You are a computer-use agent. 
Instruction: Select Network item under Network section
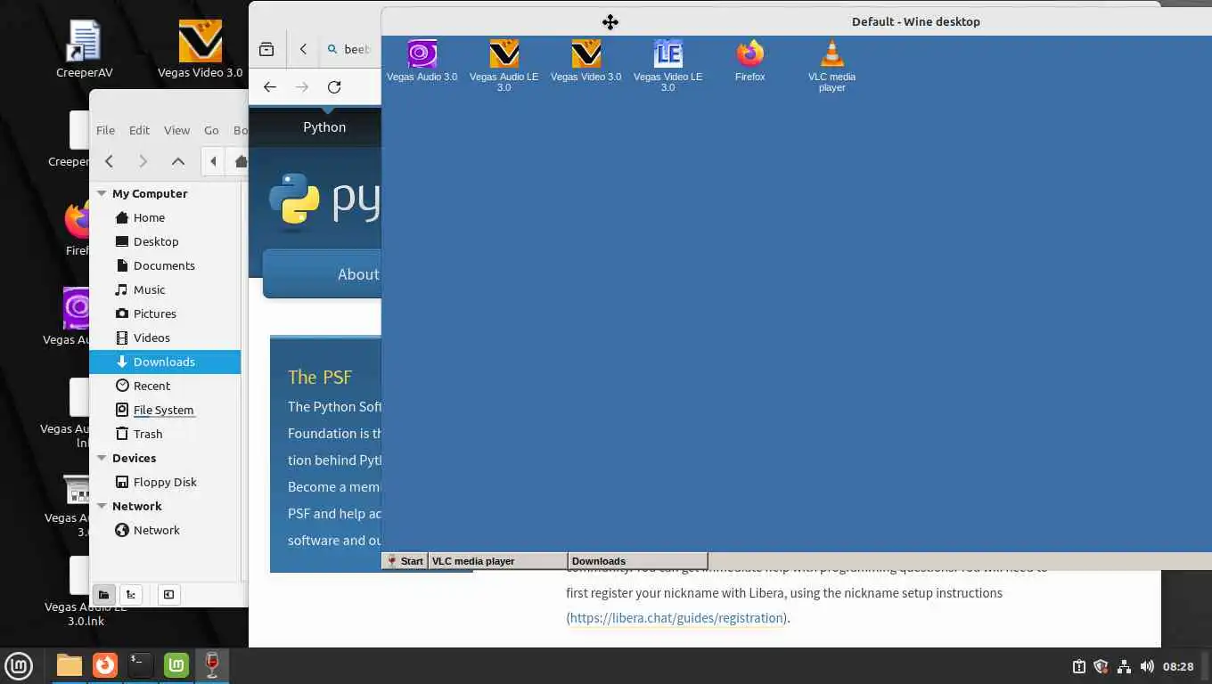[x=165, y=530]
